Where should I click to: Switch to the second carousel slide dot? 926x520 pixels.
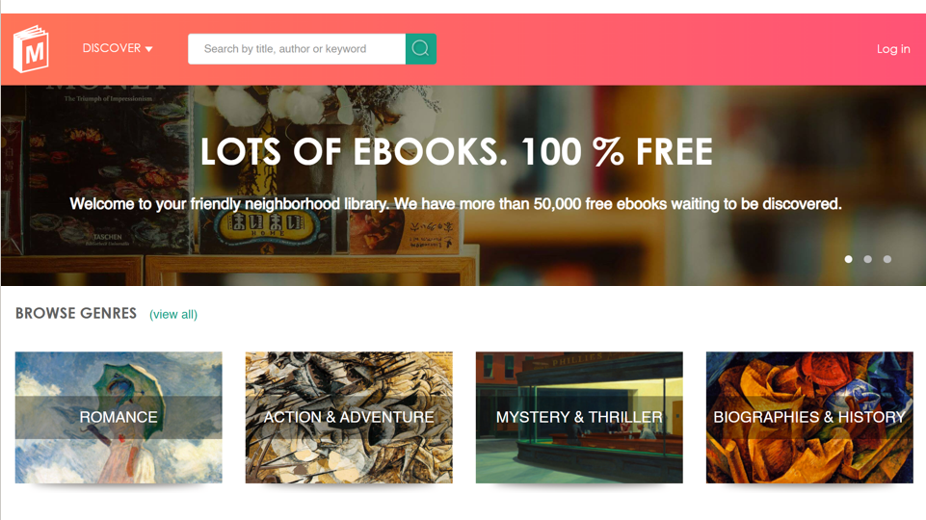pyautogui.click(x=867, y=259)
